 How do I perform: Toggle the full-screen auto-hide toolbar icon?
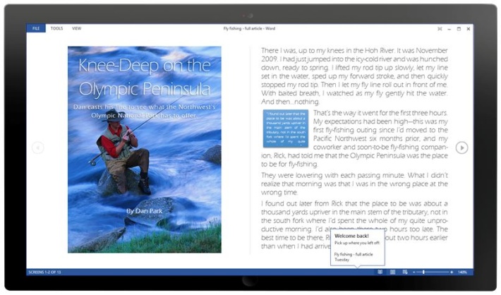[439, 28]
